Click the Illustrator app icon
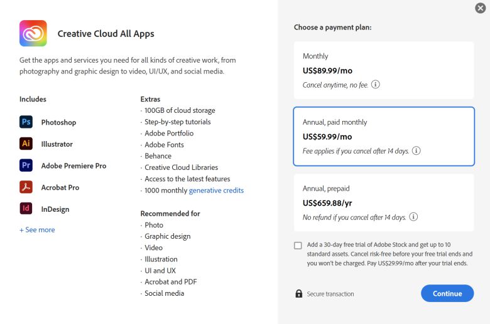The height and width of the screenshot is (324, 490). (x=26, y=144)
